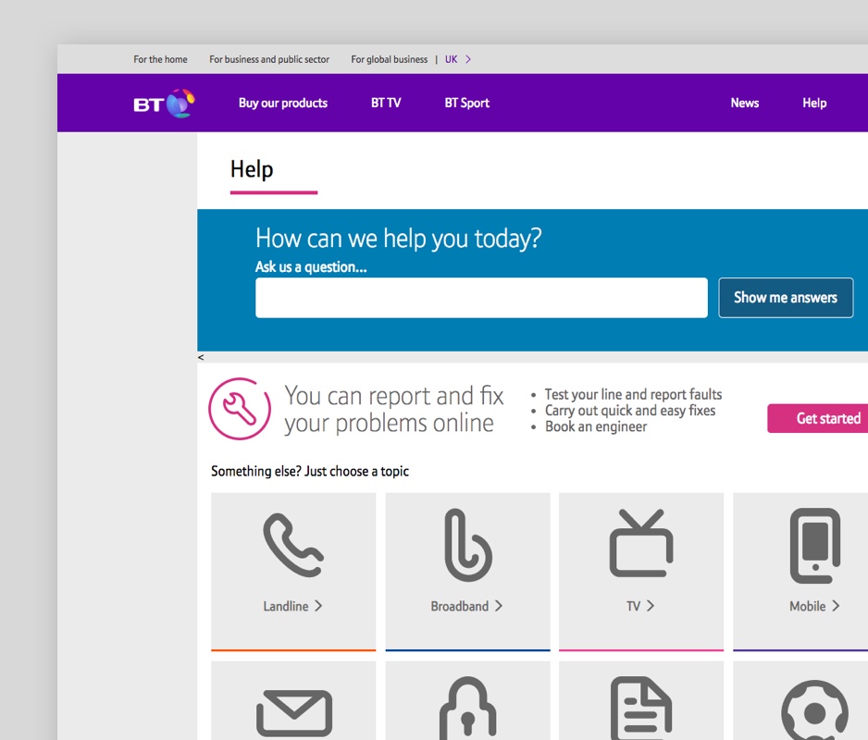The height and width of the screenshot is (740, 868).
Task: Click the wrench report-and-fix icon
Action: (x=240, y=409)
